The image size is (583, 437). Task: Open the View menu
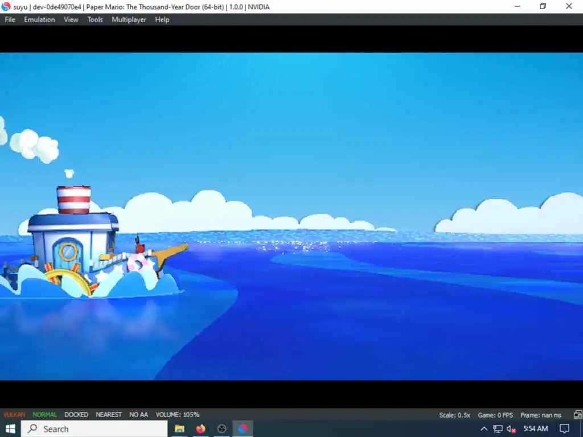[71, 20]
